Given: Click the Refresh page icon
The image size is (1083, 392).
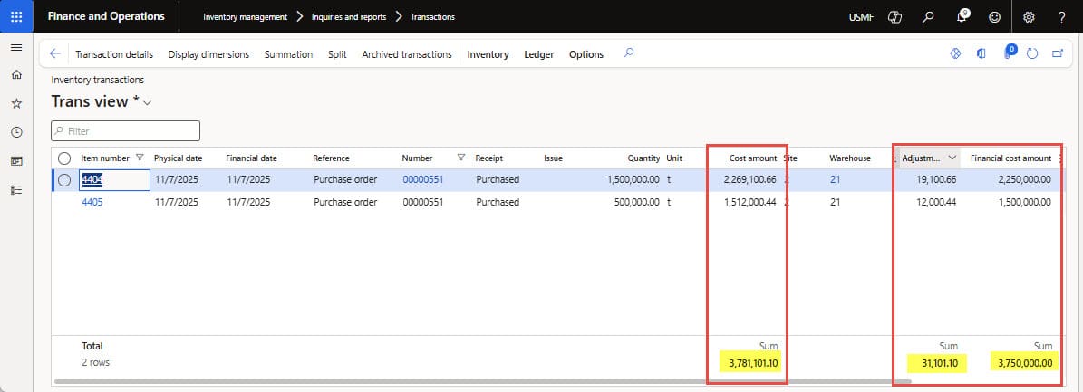Looking at the screenshot, I should 1032,54.
